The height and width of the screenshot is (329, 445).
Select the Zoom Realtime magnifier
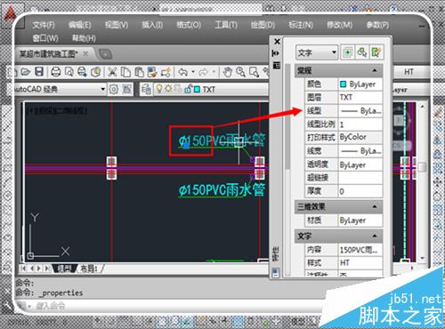(x=240, y=72)
